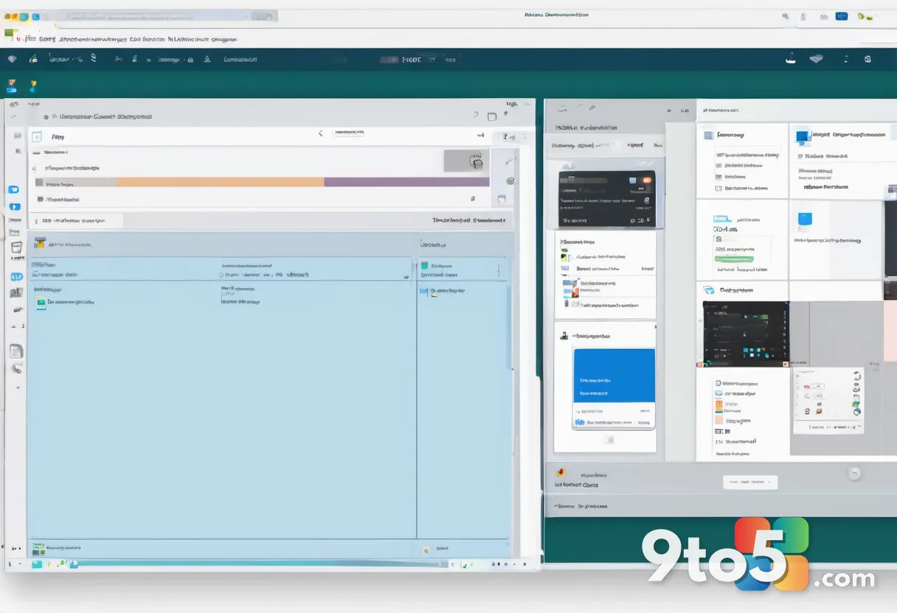
Task: Click the person icon above the blue panel card
Action: tap(564, 335)
